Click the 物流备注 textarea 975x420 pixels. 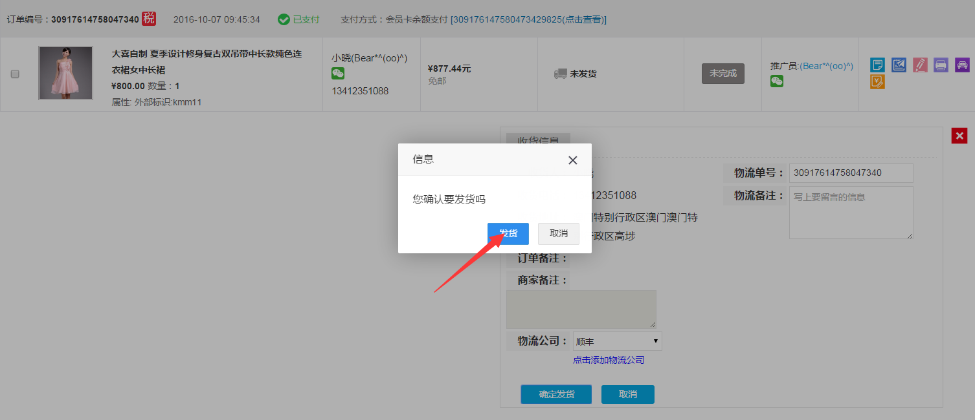(851, 213)
